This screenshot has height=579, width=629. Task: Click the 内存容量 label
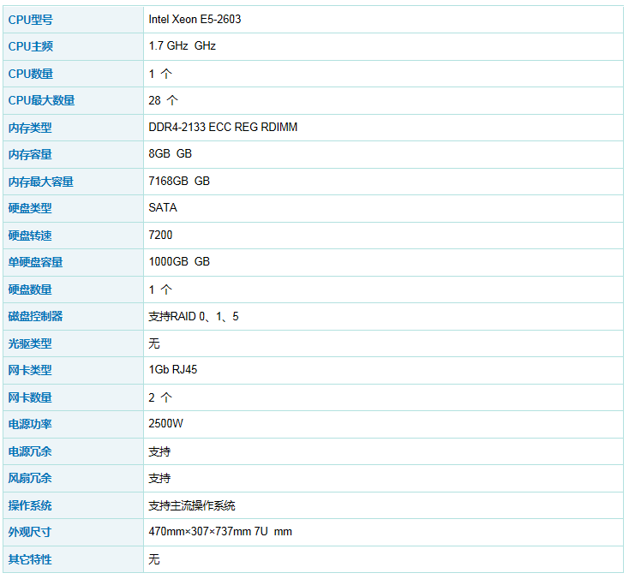(30, 154)
